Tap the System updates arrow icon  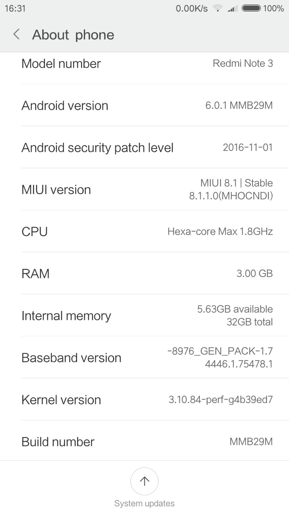point(144,481)
